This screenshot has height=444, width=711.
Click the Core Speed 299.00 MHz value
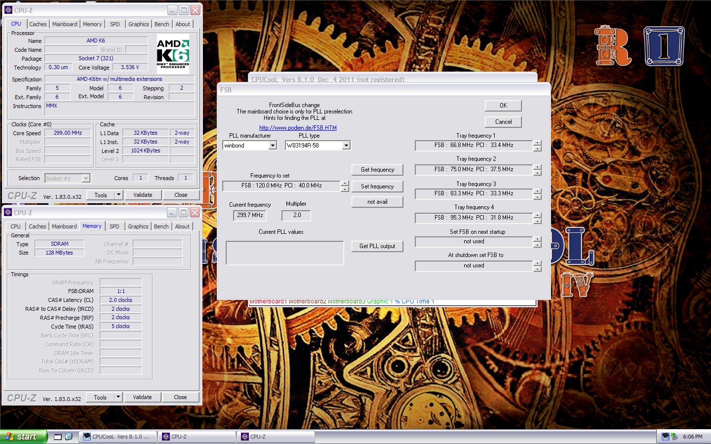pos(68,133)
